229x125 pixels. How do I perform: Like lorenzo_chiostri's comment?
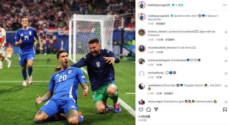click(226, 32)
